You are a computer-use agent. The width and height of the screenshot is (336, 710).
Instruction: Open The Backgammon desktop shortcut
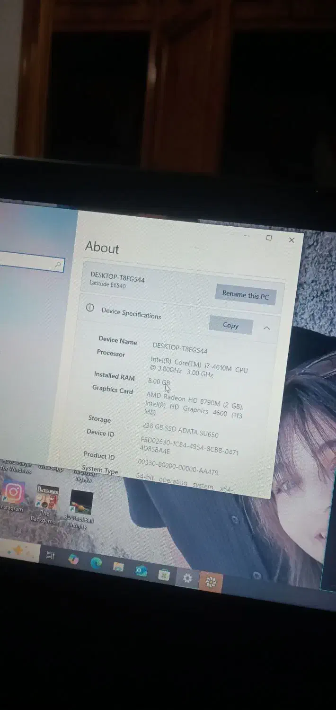[46, 504]
